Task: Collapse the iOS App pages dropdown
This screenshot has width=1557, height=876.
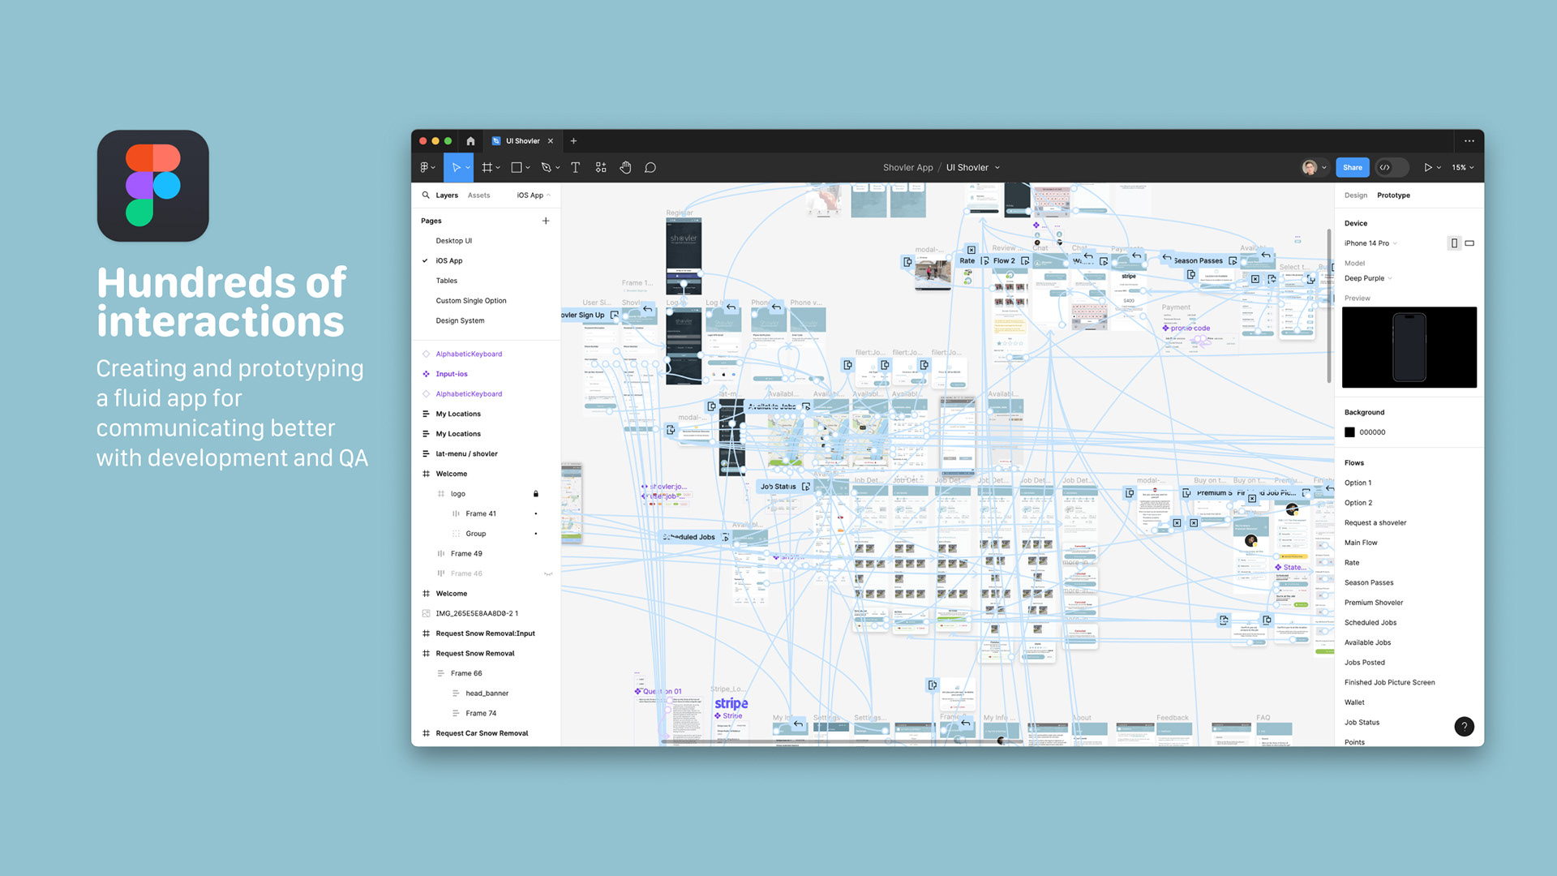Action: coord(534,195)
